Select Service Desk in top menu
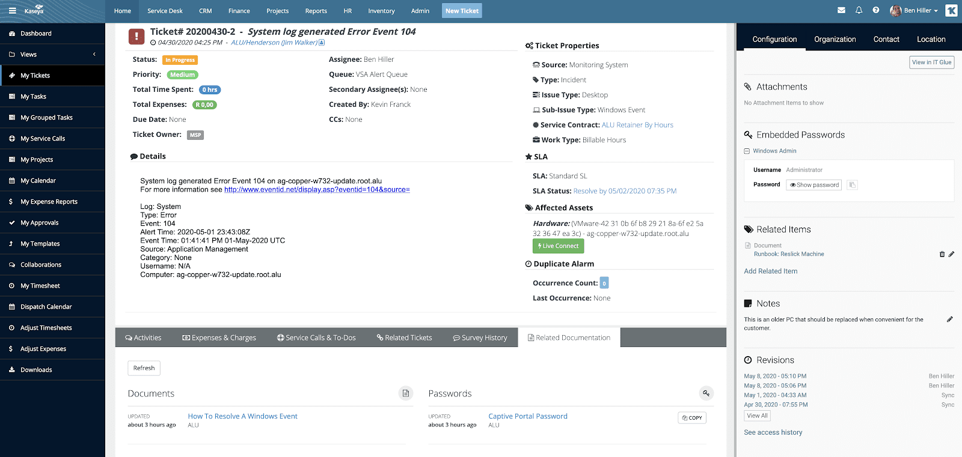962x457 pixels. [x=165, y=11]
